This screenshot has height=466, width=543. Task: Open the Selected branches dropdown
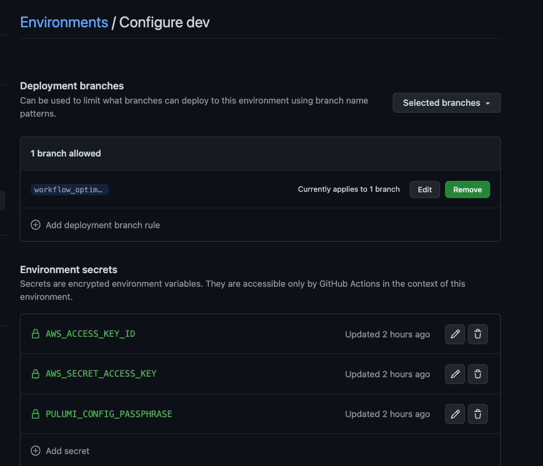(x=446, y=102)
